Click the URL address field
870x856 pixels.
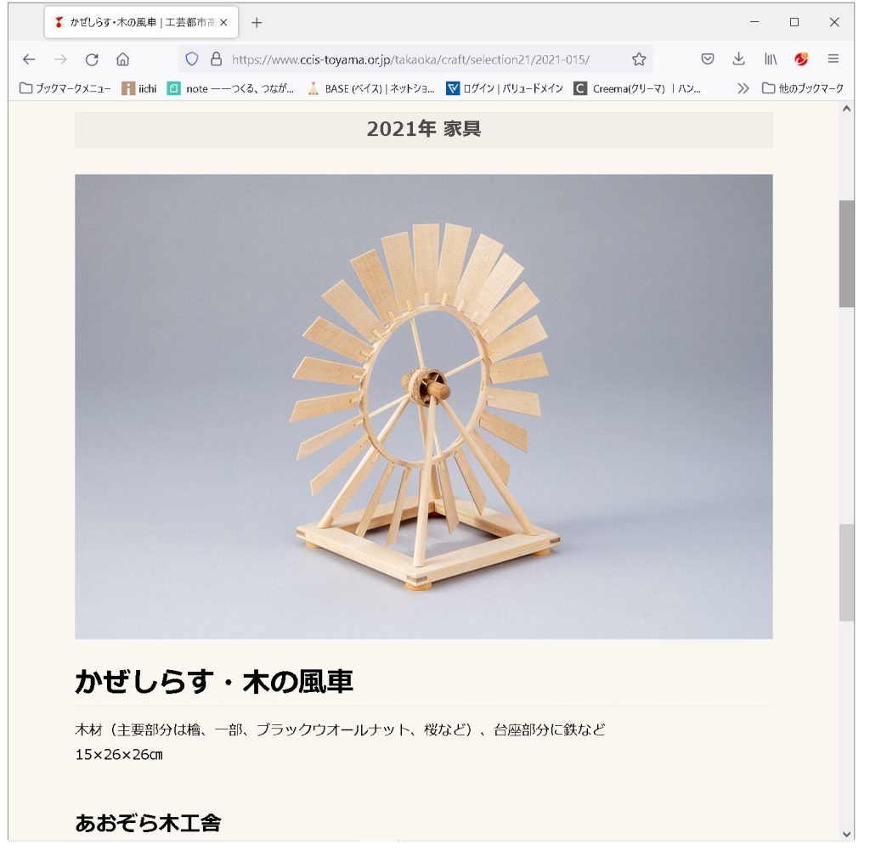pos(410,59)
